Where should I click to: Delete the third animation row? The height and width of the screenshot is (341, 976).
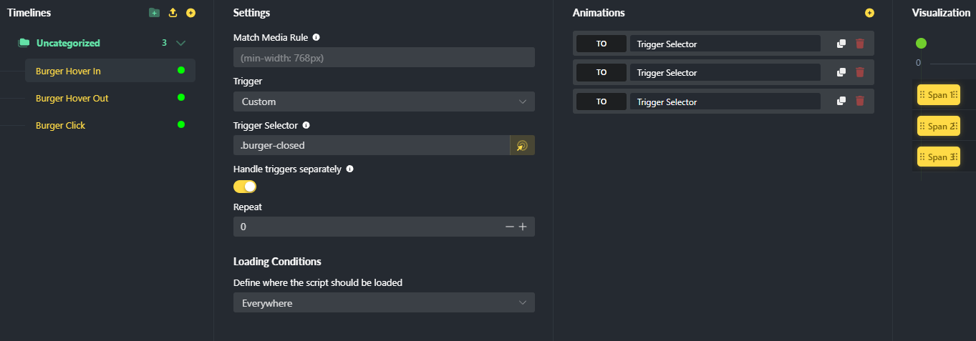pyautogui.click(x=860, y=102)
